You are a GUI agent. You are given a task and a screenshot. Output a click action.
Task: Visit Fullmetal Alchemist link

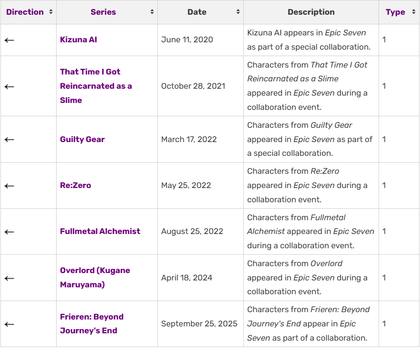pyautogui.click(x=100, y=231)
